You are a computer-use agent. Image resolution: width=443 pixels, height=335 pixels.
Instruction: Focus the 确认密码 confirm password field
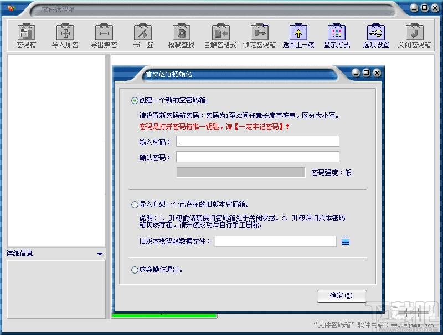(257, 157)
